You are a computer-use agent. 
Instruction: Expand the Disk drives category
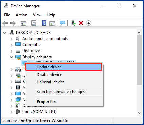[x=12, y=51]
